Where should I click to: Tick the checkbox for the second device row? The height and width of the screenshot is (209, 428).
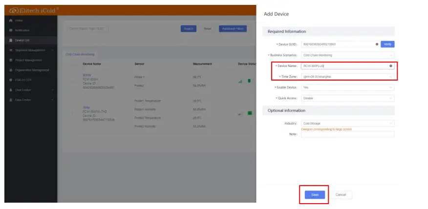click(x=74, y=114)
